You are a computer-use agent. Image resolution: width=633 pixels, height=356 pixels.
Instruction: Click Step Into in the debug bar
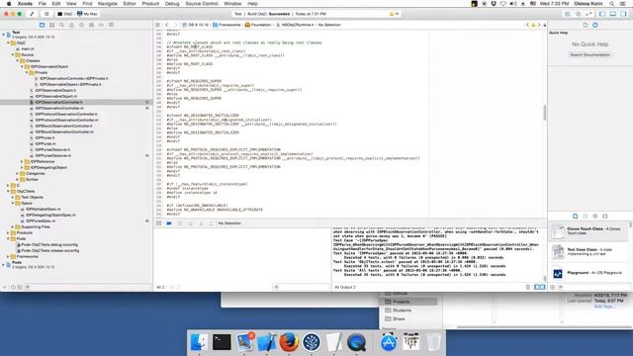[x=201, y=223]
